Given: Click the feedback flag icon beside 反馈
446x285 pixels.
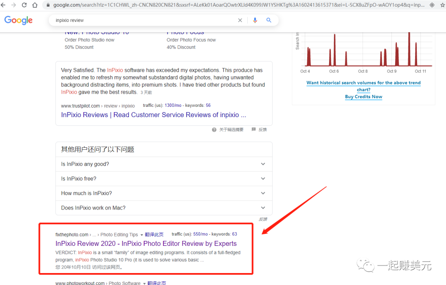Looking at the screenshot, I should [x=254, y=130].
